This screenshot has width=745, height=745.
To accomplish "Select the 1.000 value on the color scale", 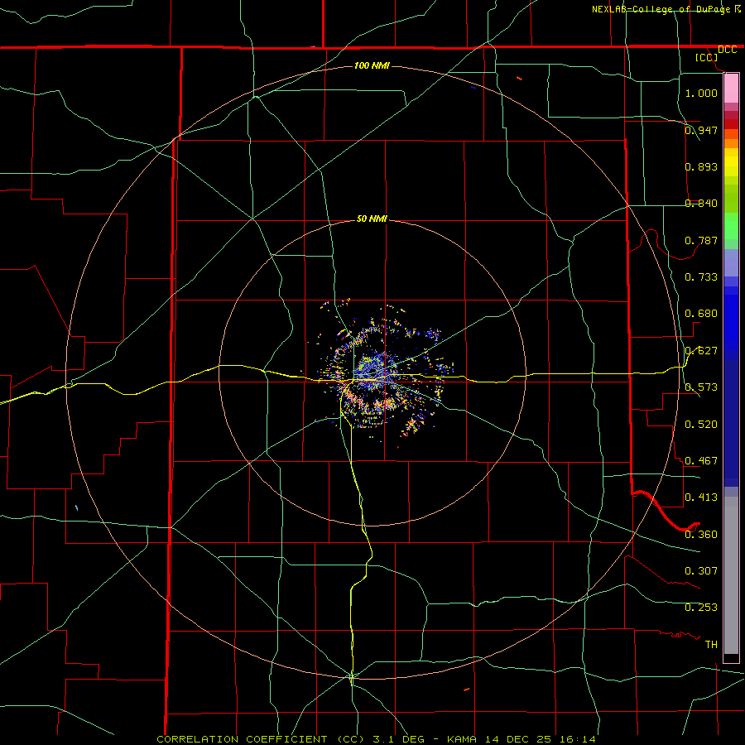I will (x=701, y=93).
